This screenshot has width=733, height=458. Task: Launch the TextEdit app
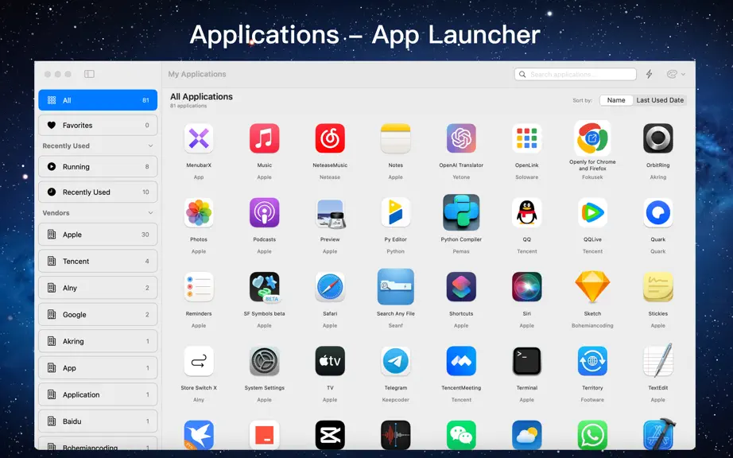(657, 360)
